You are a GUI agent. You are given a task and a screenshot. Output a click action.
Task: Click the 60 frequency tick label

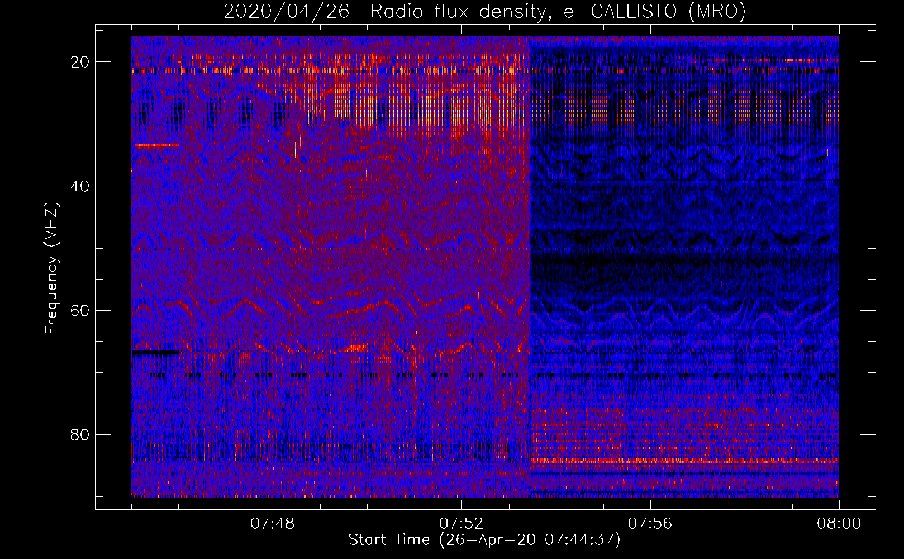(80, 310)
